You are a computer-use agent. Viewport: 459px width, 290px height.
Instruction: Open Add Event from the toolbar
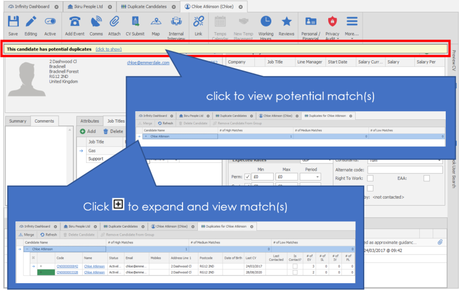pyautogui.click(x=75, y=22)
